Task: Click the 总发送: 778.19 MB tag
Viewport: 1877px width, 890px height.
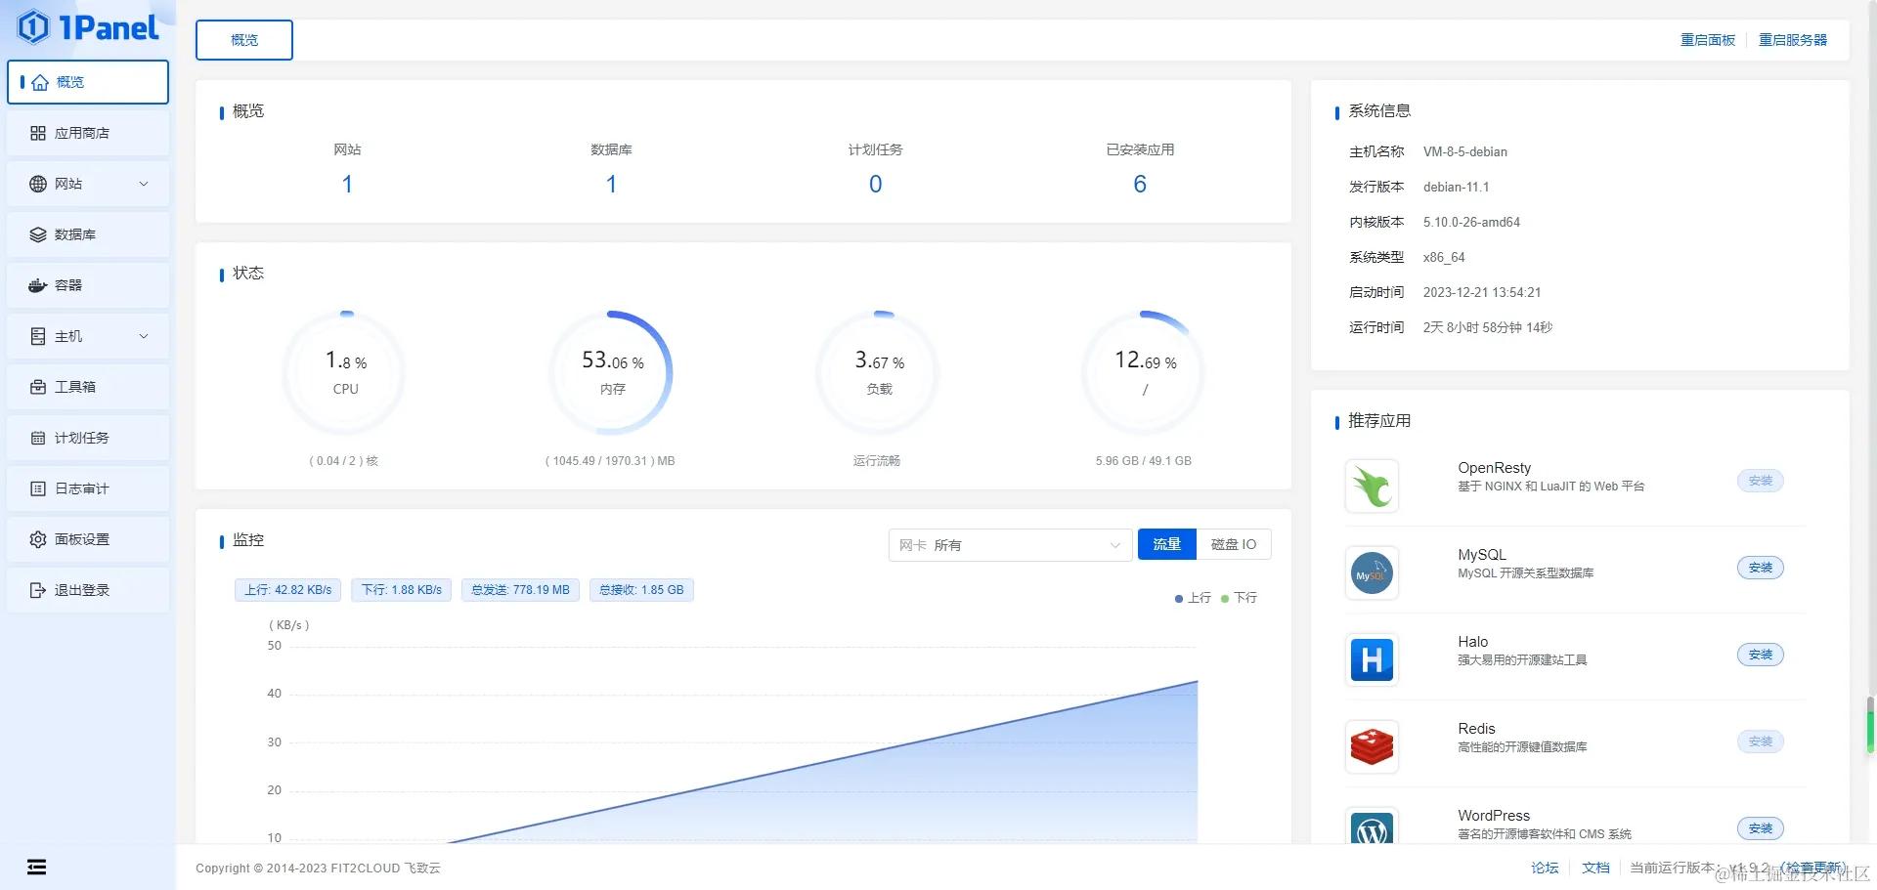Action: 520,590
